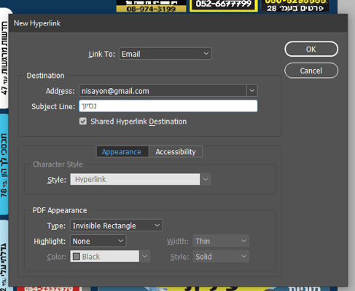Image resolution: width=355 pixels, height=291 pixels.
Task: Confirm the hyperlink with OK
Action: tap(311, 49)
